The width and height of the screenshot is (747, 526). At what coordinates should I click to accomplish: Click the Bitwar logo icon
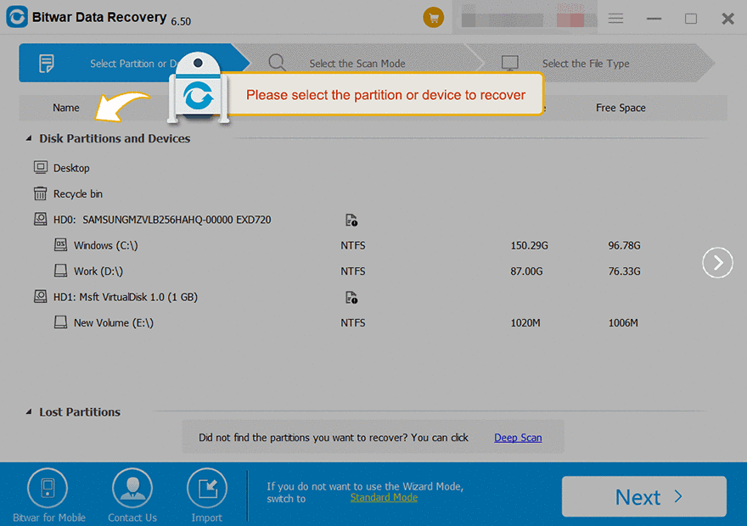(16, 18)
